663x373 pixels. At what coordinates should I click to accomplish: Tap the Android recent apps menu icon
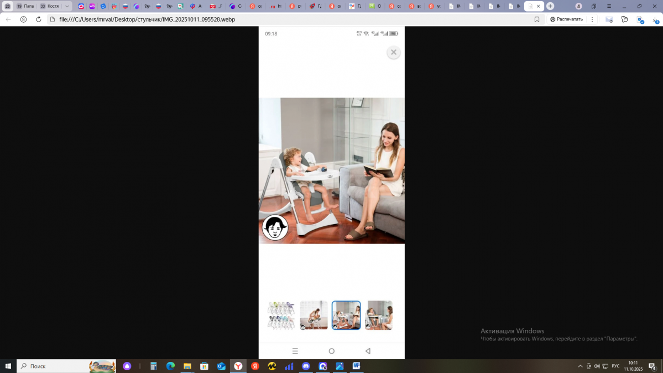(x=295, y=351)
